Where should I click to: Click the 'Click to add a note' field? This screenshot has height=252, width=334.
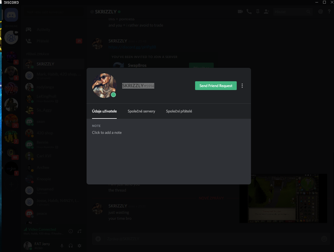pos(107,132)
